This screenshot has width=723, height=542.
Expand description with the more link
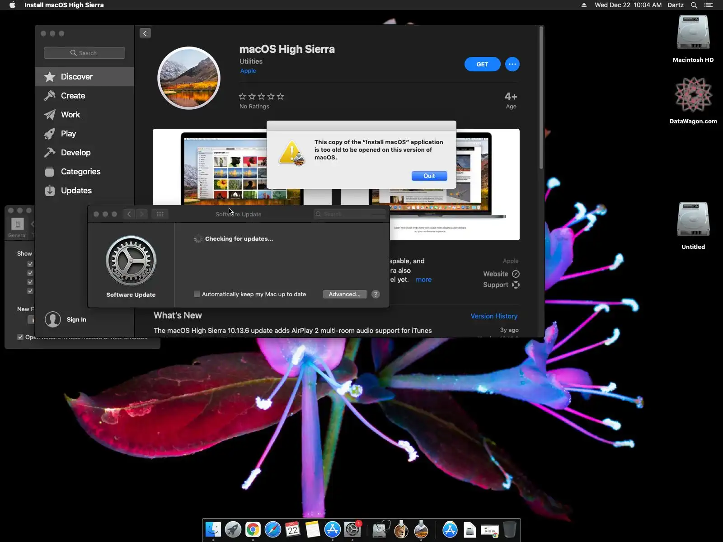423,280
